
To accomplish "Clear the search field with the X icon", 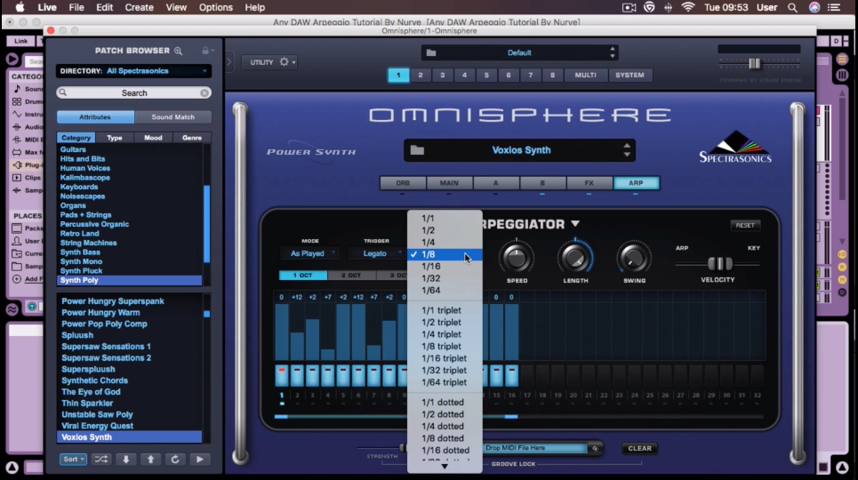I will click(204, 93).
